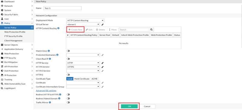The height and width of the screenshot is (110, 242).
Task: Click info icon beside Client Real IP
Action: [50, 59]
